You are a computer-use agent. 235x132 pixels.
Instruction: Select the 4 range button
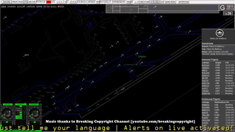73,2
